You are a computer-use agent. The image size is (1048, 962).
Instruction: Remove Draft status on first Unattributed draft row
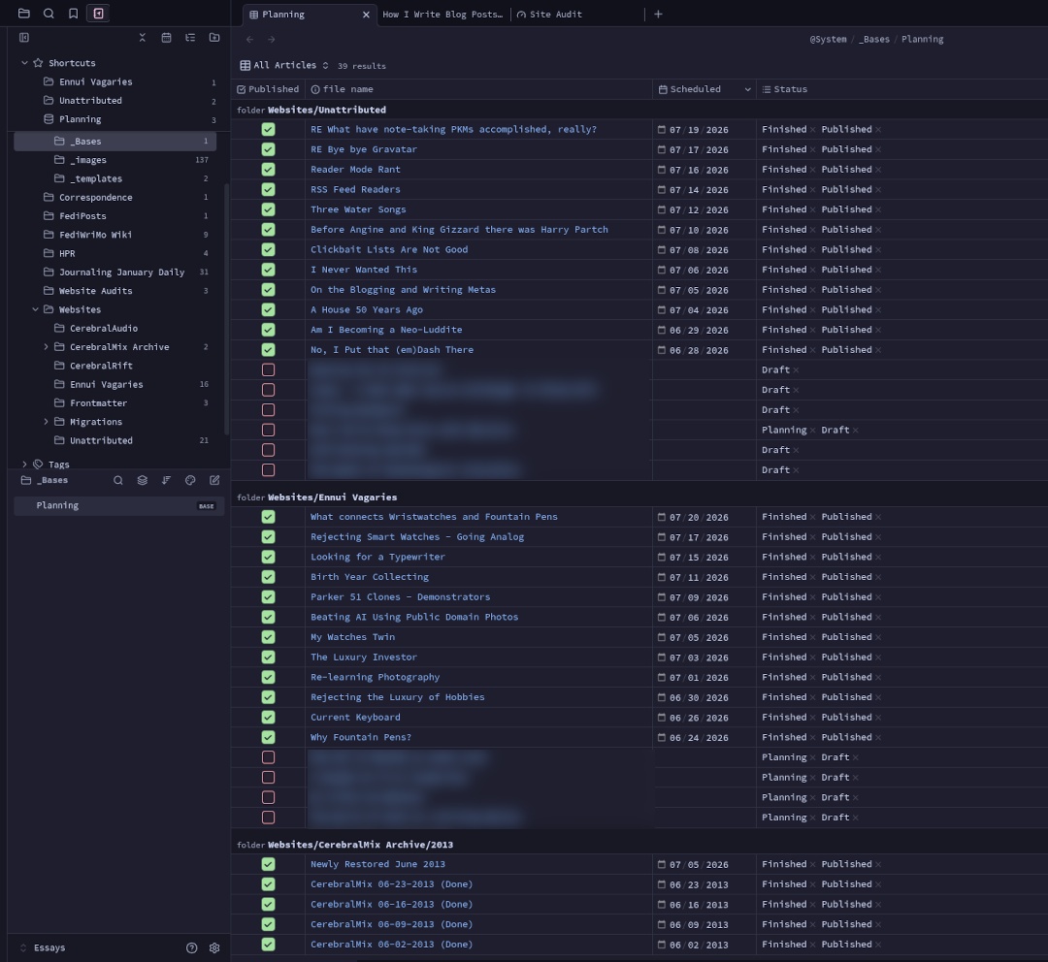(796, 370)
